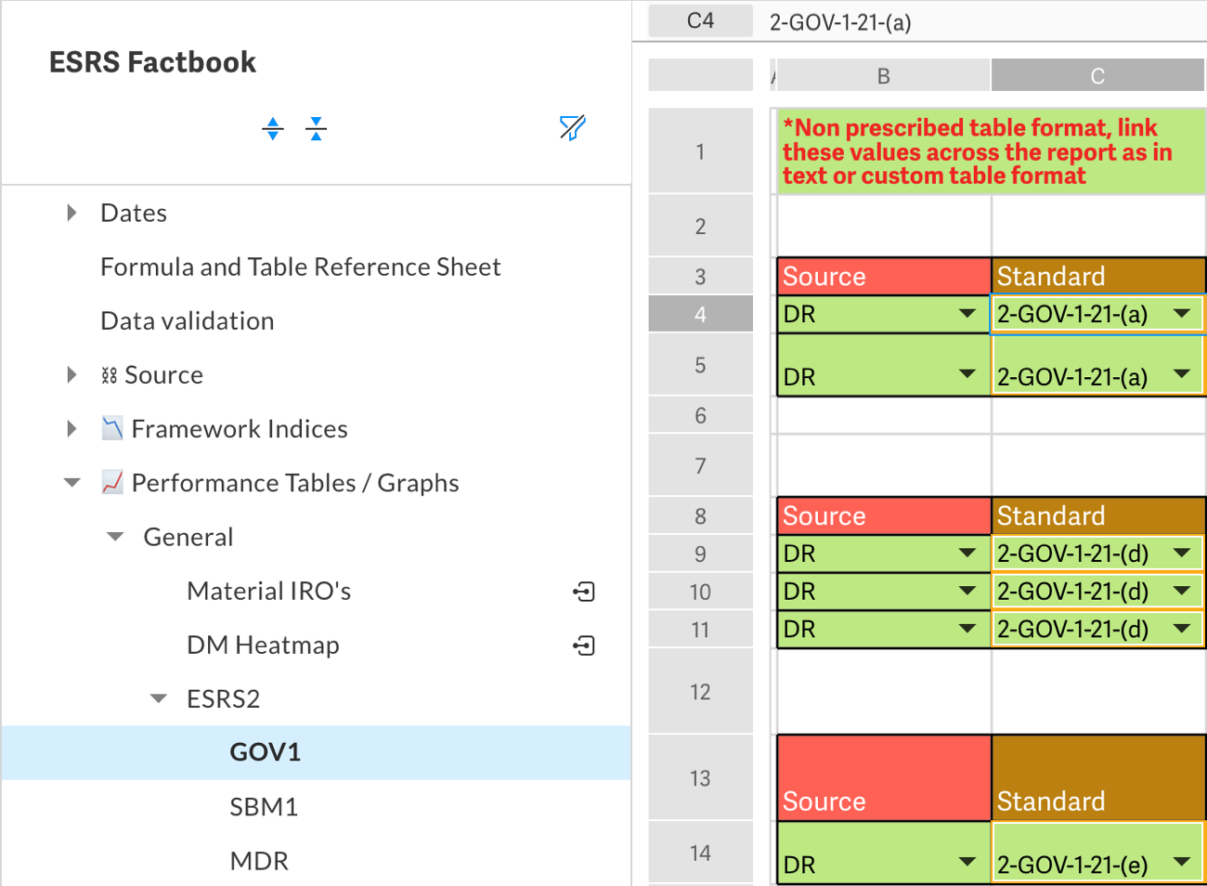
Task: Expand the Dates tree item
Action: coord(71,213)
